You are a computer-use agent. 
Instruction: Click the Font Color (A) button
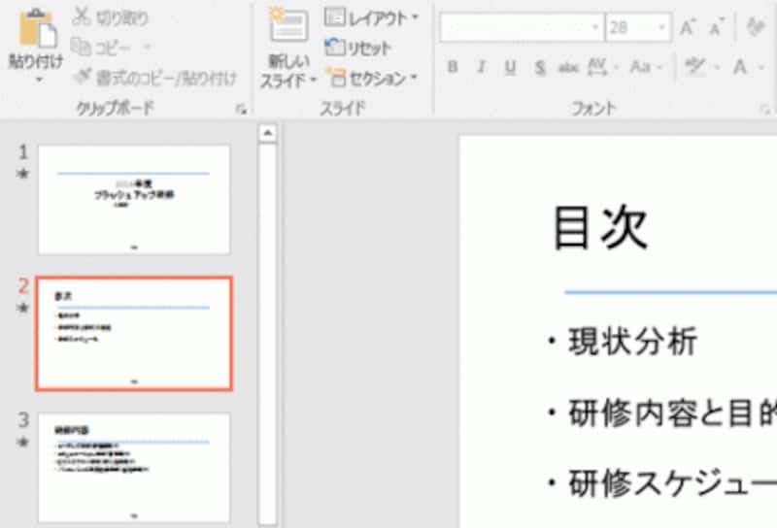740,67
